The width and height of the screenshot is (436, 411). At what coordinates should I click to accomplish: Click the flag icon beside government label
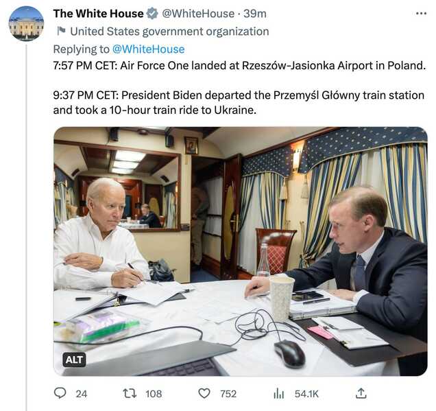pos(61,31)
